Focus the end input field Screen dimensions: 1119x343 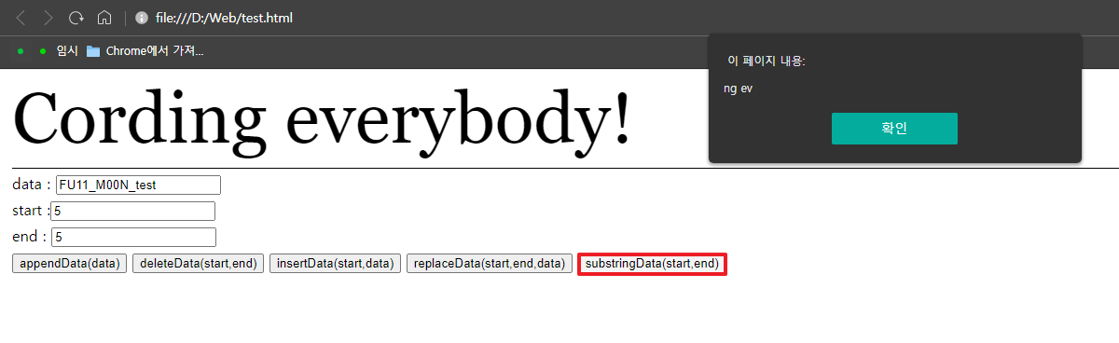click(x=133, y=238)
